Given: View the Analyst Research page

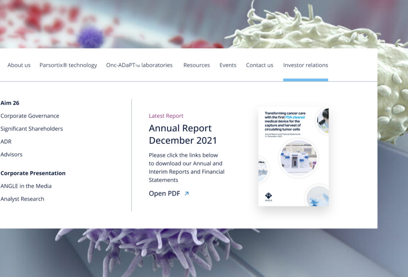Looking at the screenshot, I should click(22, 199).
